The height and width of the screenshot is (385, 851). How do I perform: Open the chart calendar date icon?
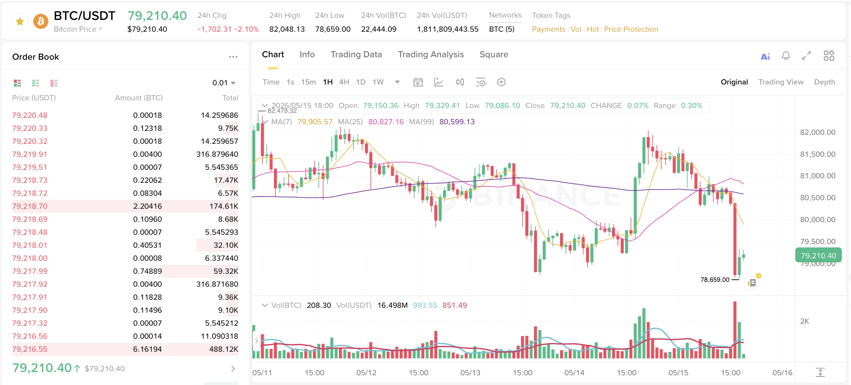(x=418, y=82)
